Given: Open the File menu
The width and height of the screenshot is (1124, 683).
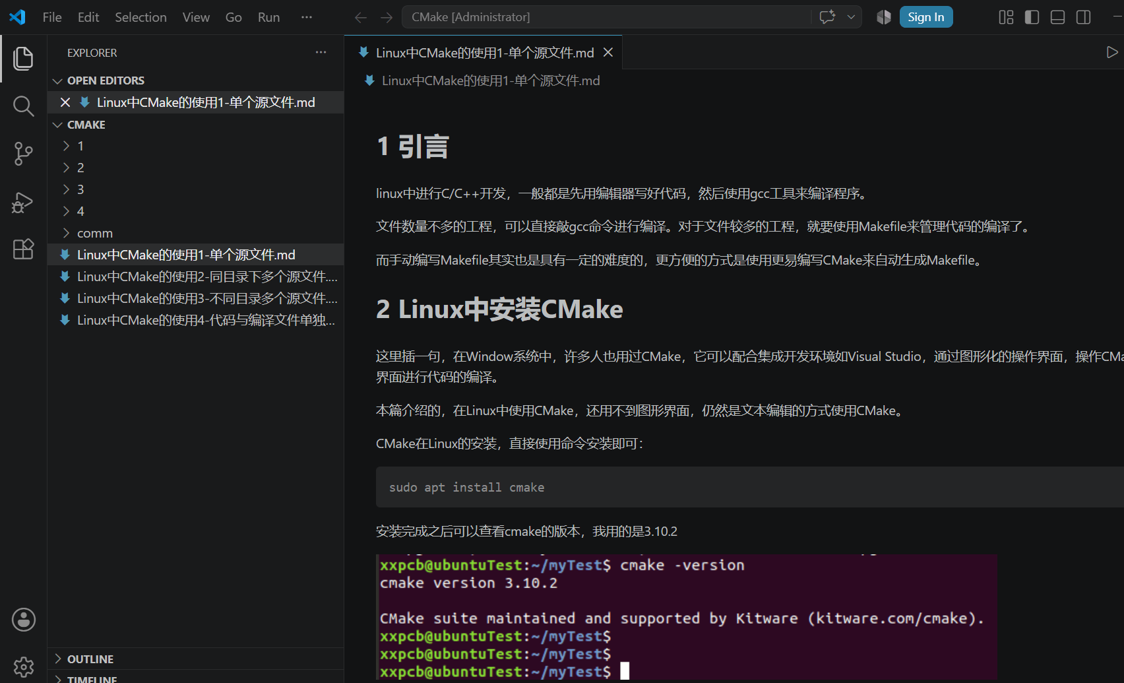Looking at the screenshot, I should pos(52,17).
